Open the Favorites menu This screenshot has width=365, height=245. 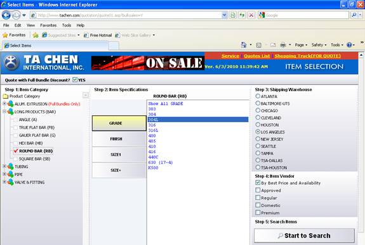(48, 25)
